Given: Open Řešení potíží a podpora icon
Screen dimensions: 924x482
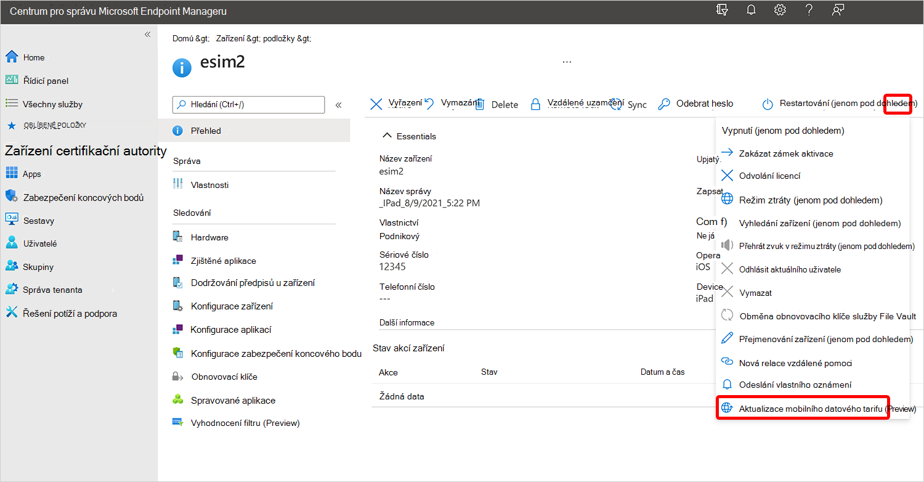Looking at the screenshot, I should (12, 312).
